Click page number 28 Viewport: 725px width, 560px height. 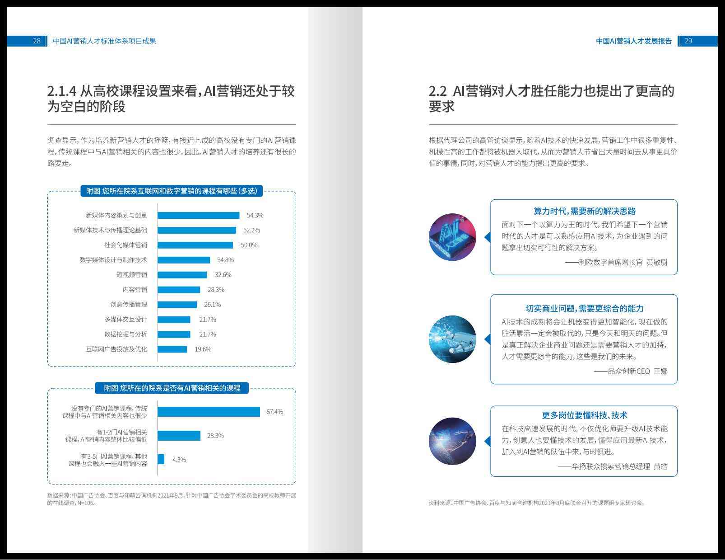37,41
